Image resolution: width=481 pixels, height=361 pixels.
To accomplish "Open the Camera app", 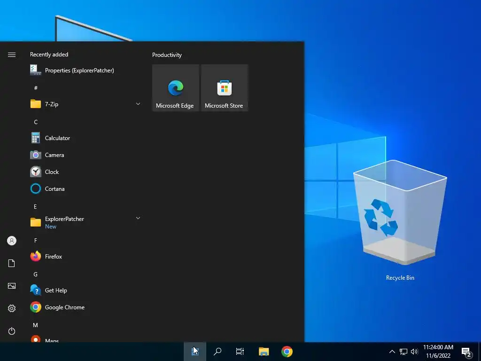I will point(86,155).
